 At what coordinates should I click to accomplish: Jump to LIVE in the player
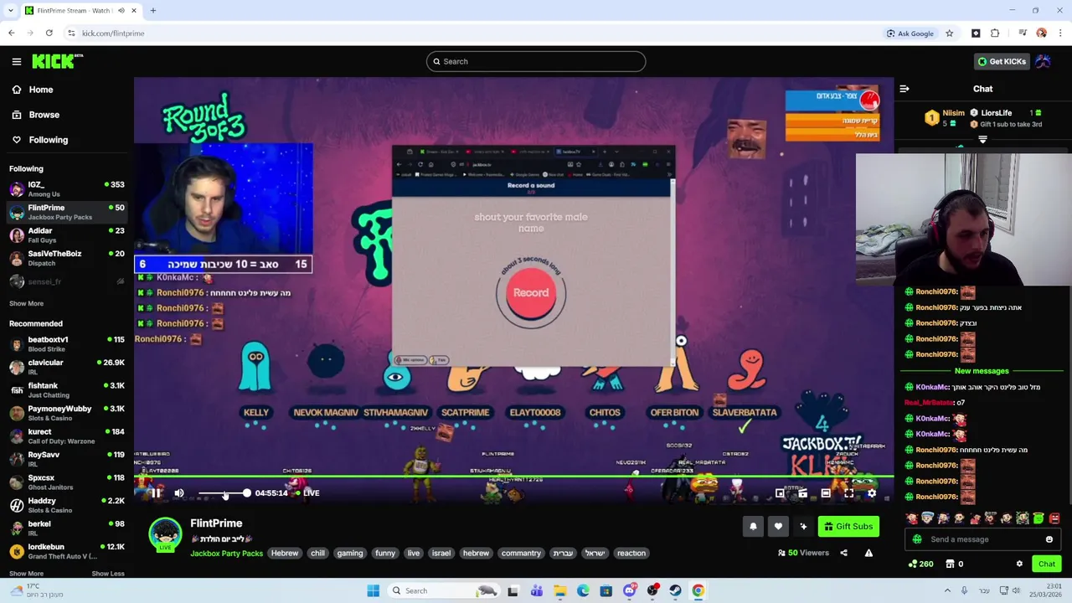[307, 493]
